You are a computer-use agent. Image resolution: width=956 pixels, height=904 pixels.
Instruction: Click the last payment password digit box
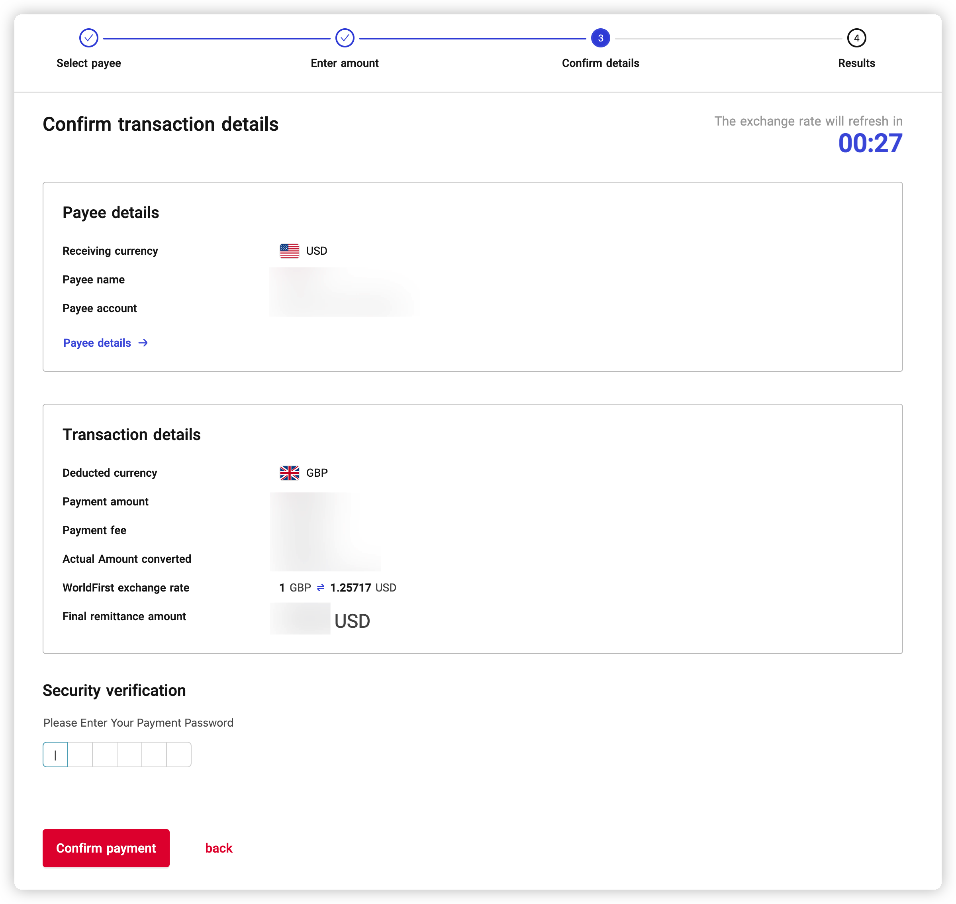point(179,755)
